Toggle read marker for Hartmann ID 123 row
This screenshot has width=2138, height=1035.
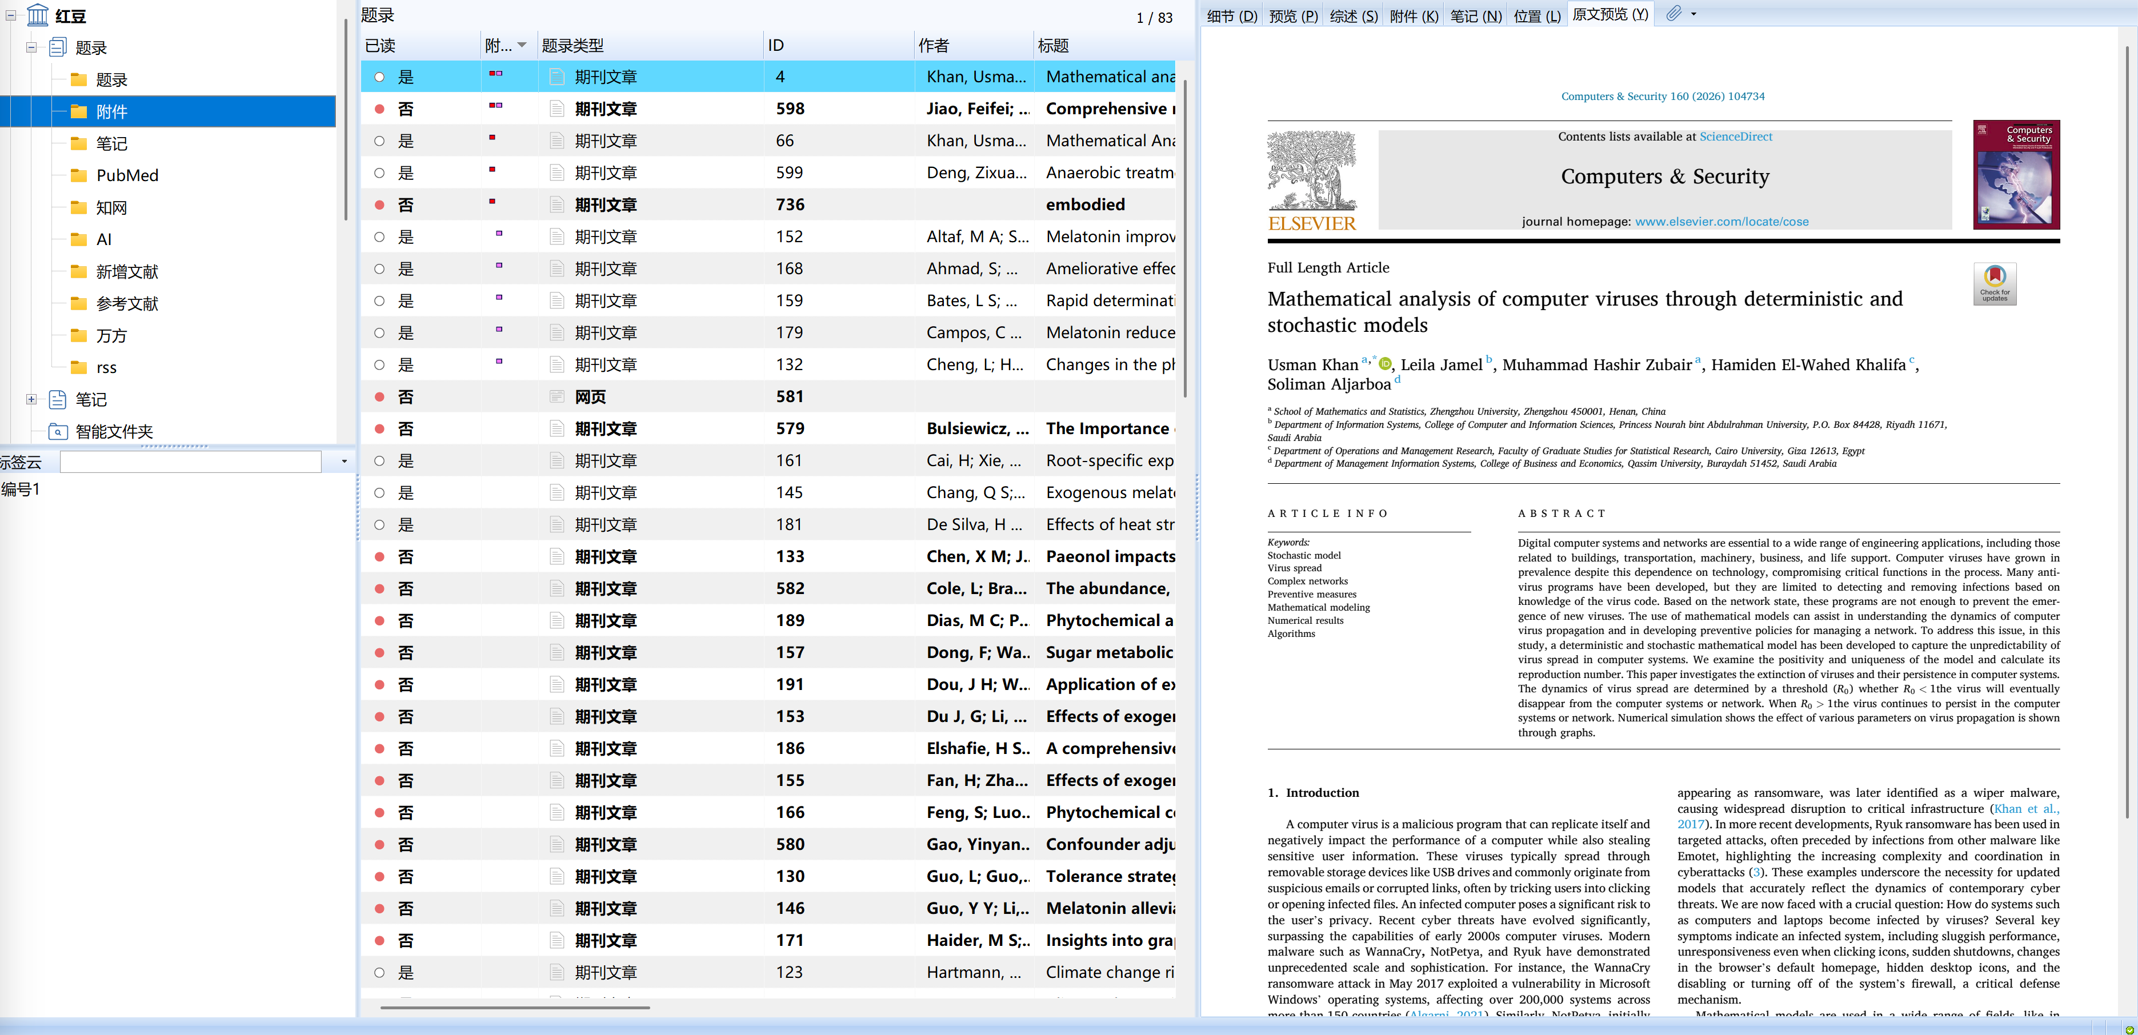click(379, 973)
